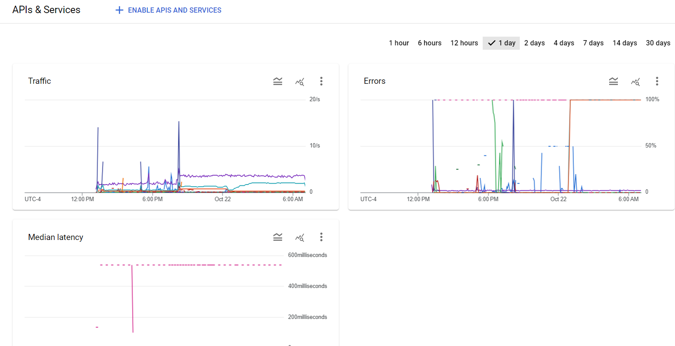675x346 pixels.
Task: Open metrics explorer icon on Errors chart
Action: click(635, 81)
